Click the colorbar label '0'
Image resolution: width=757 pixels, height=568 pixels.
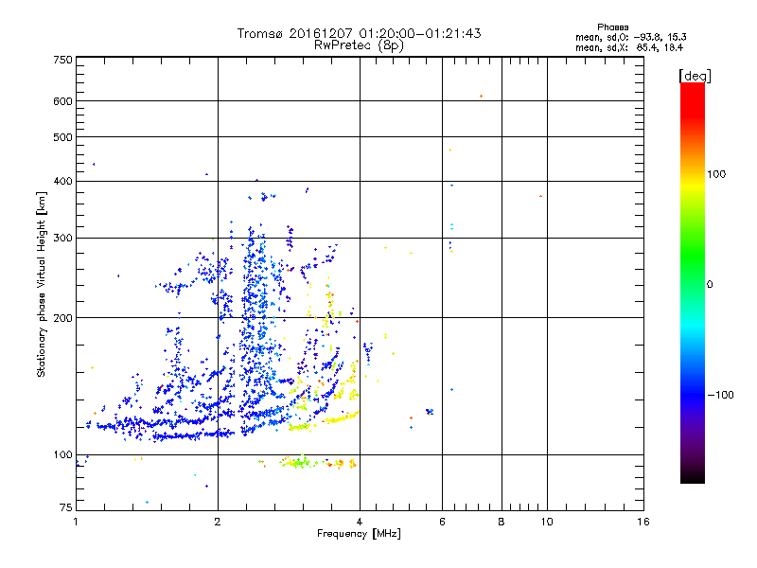pyautogui.click(x=709, y=285)
